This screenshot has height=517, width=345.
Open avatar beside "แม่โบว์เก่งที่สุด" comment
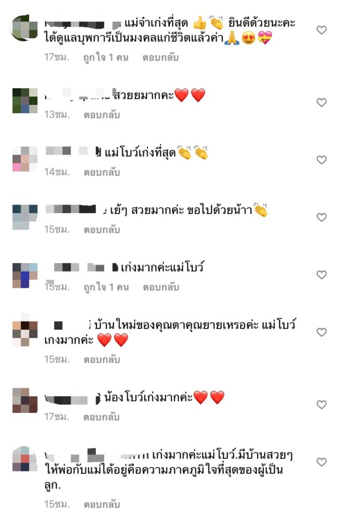coord(25,159)
